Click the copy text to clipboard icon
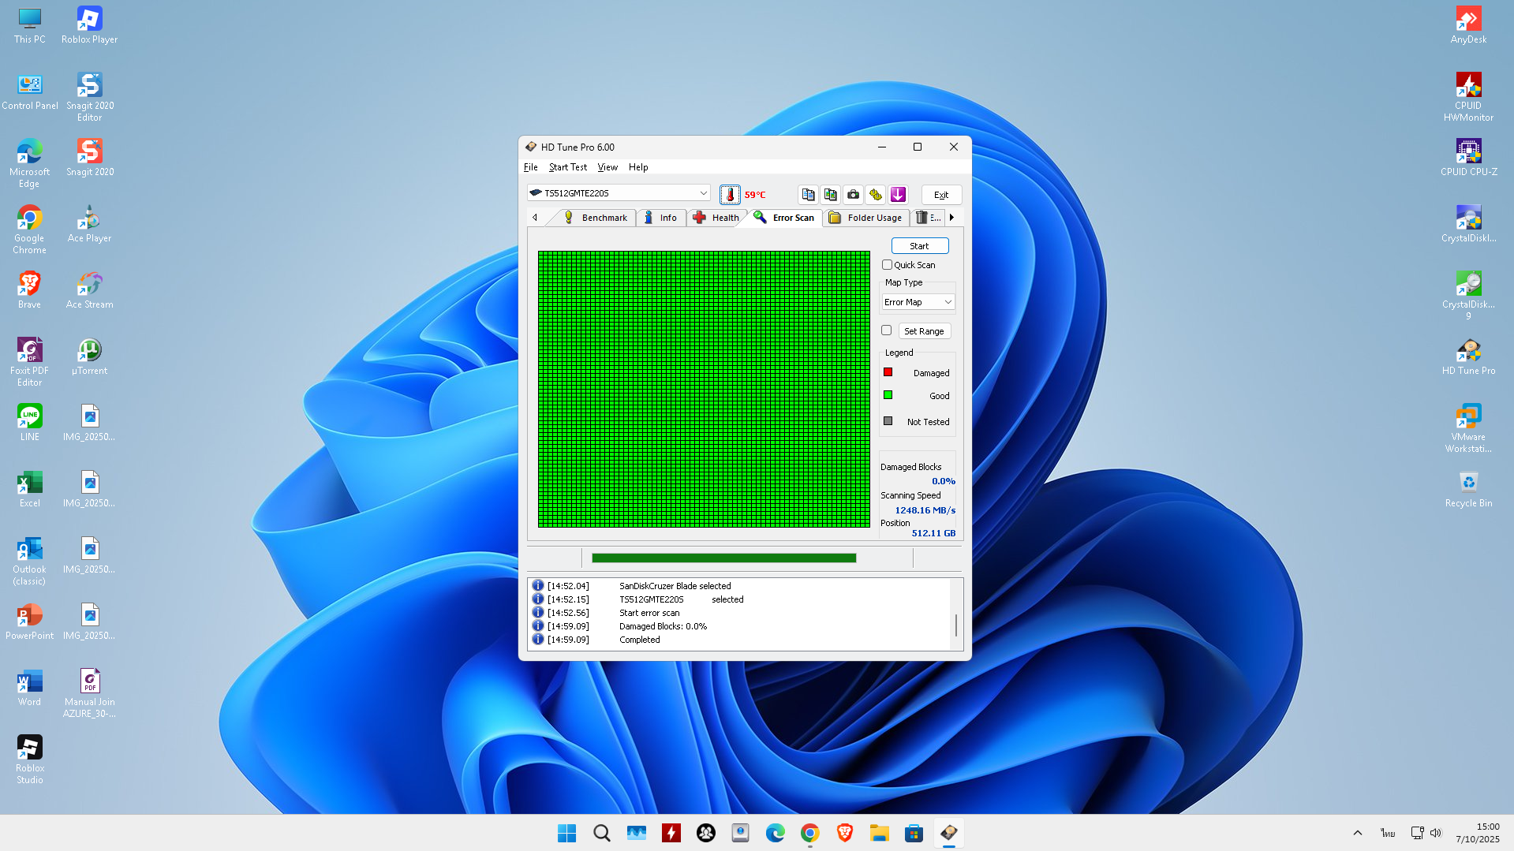The height and width of the screenshot is (851, 1514). click(808, 195)
